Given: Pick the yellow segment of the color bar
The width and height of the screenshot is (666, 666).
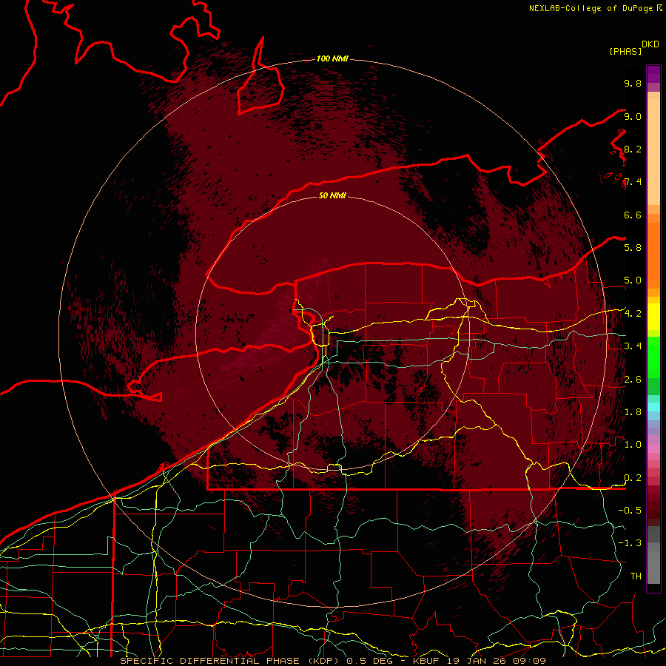Looking at the screenshot, I should pos(653,317).
